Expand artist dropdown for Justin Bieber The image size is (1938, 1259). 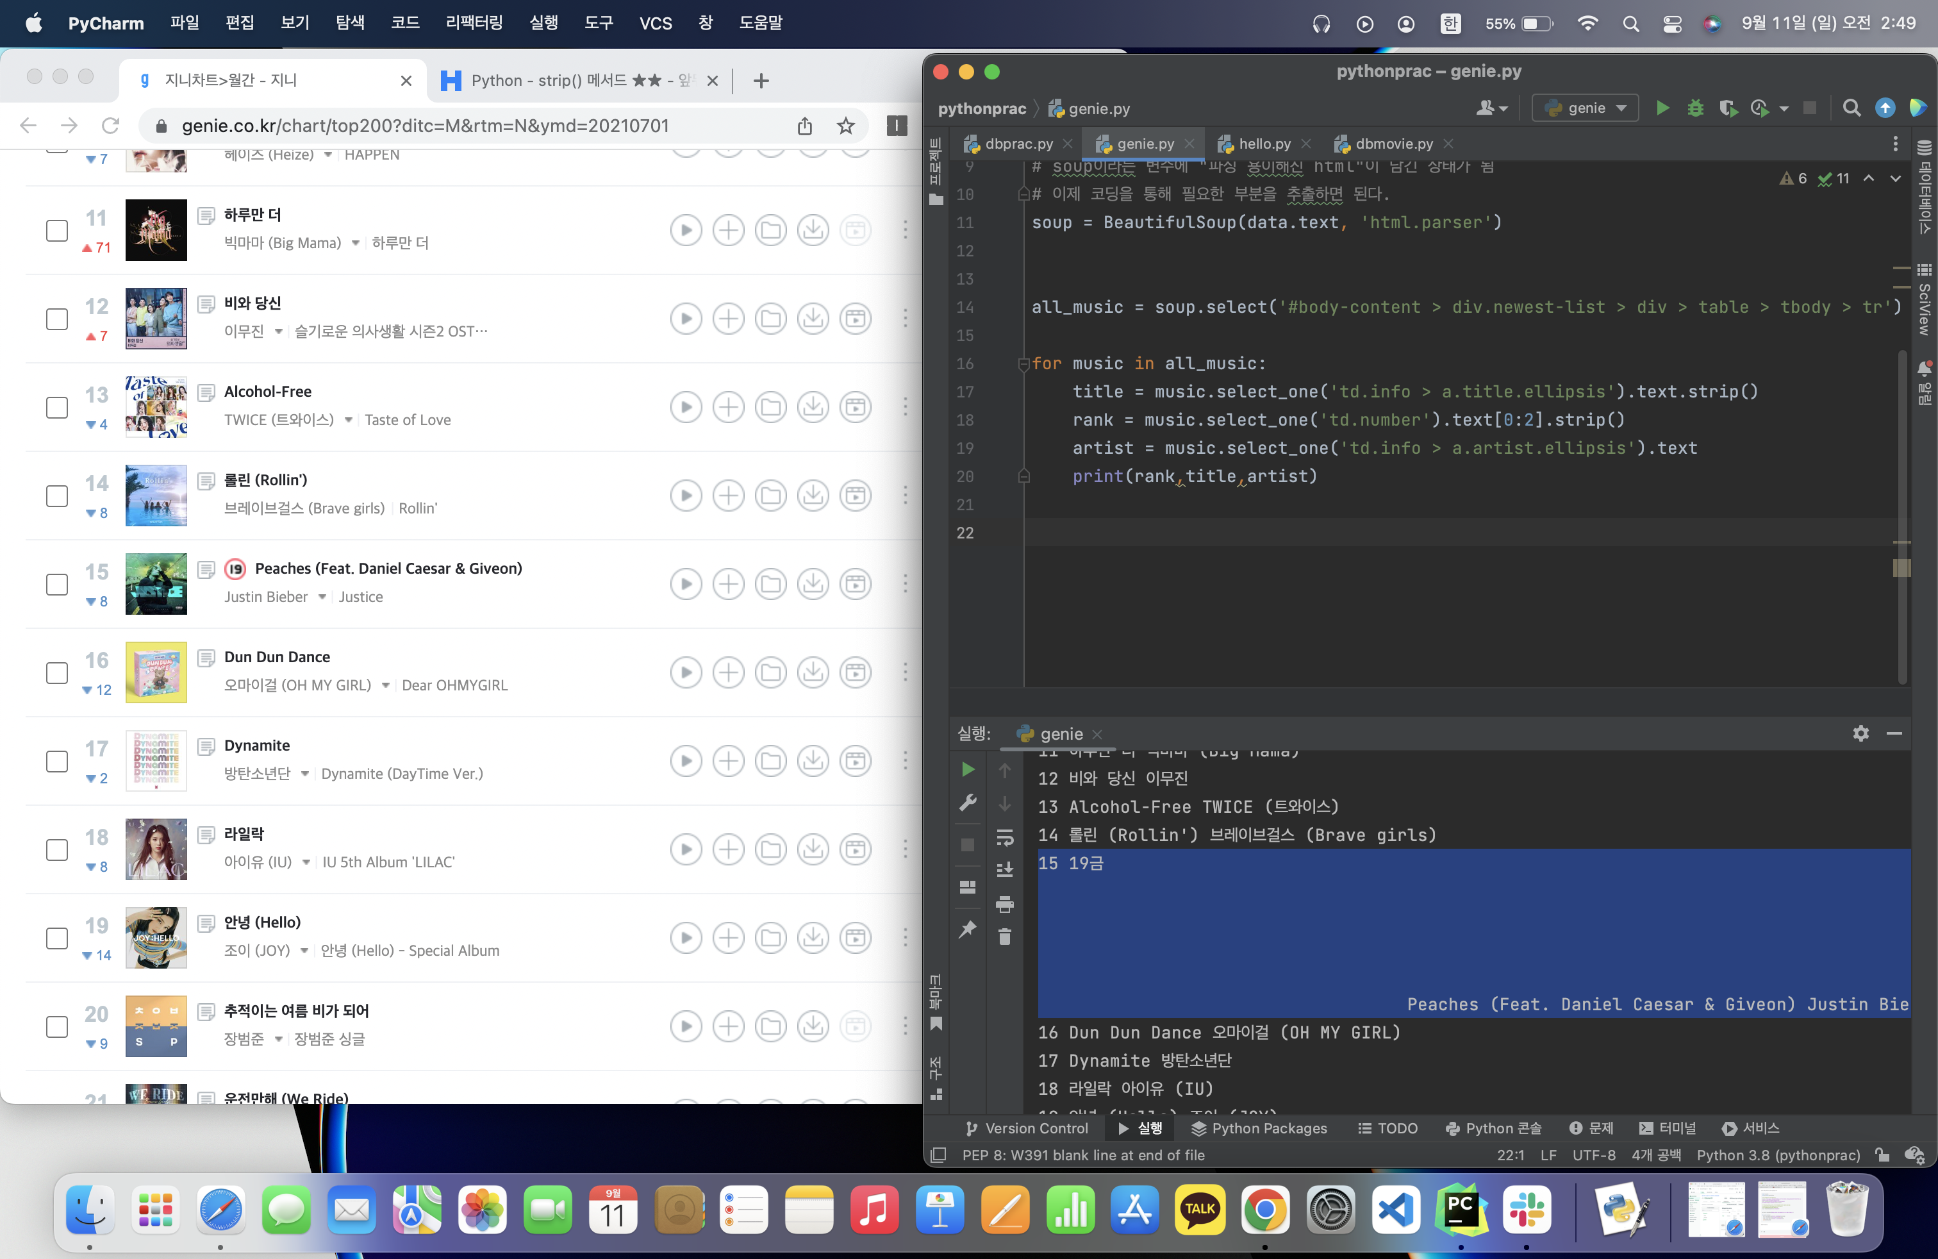322,597
